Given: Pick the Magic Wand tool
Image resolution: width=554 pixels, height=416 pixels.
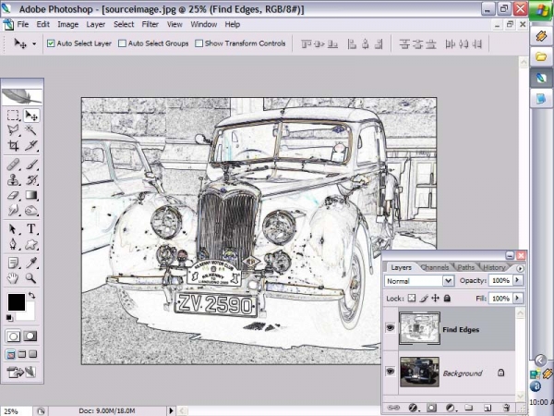Looking at the screenshot, I should pyautogui.click(x=31, y=130).
